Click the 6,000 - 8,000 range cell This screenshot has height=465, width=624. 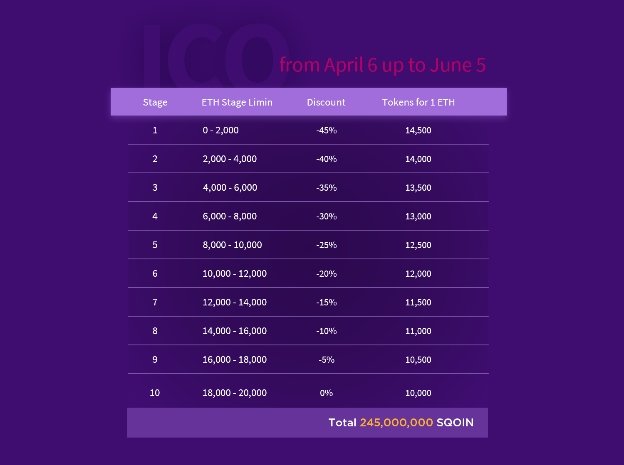click(230, 217)
